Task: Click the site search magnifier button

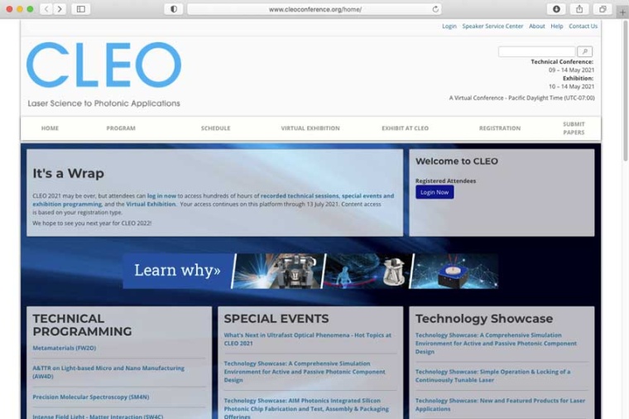Action: [x=584, y=51]
